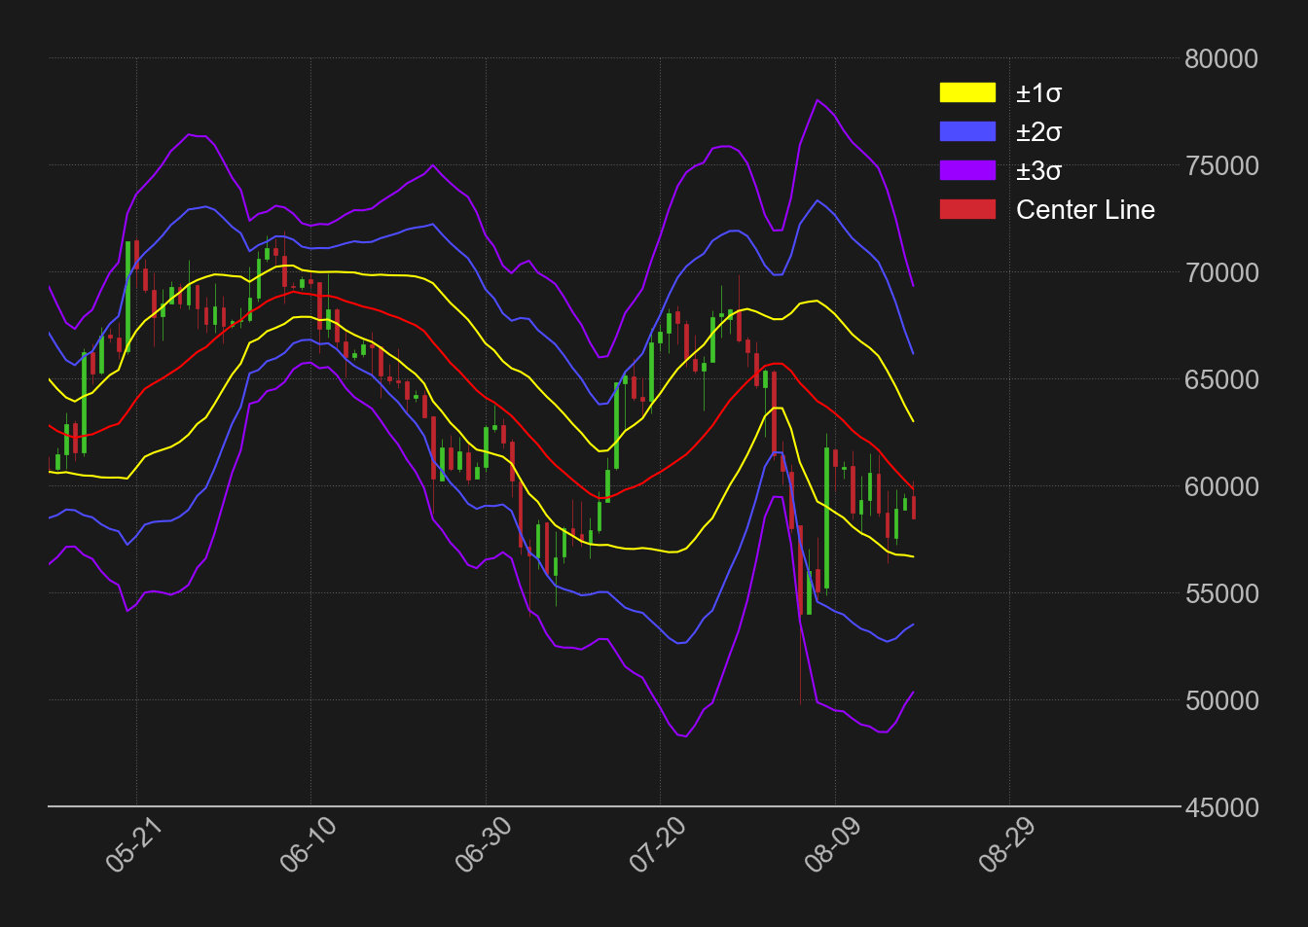Image resolution: width=1308 pixels, height=927 pixels.
Task: Click the 75000 price axis label
Action: tap(1221, 166)
